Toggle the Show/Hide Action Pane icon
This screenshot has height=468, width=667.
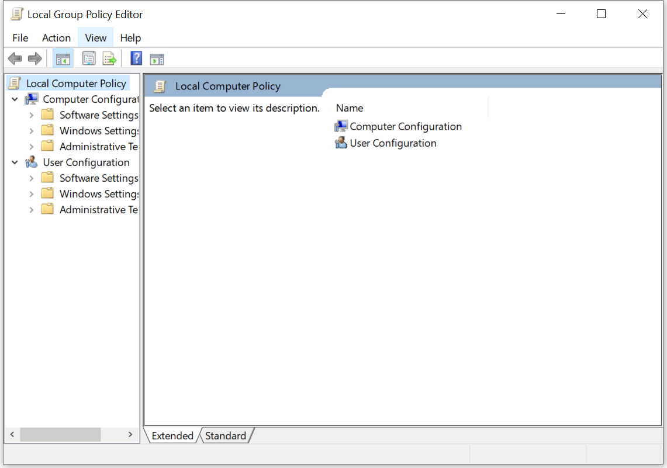coord(157,59)
